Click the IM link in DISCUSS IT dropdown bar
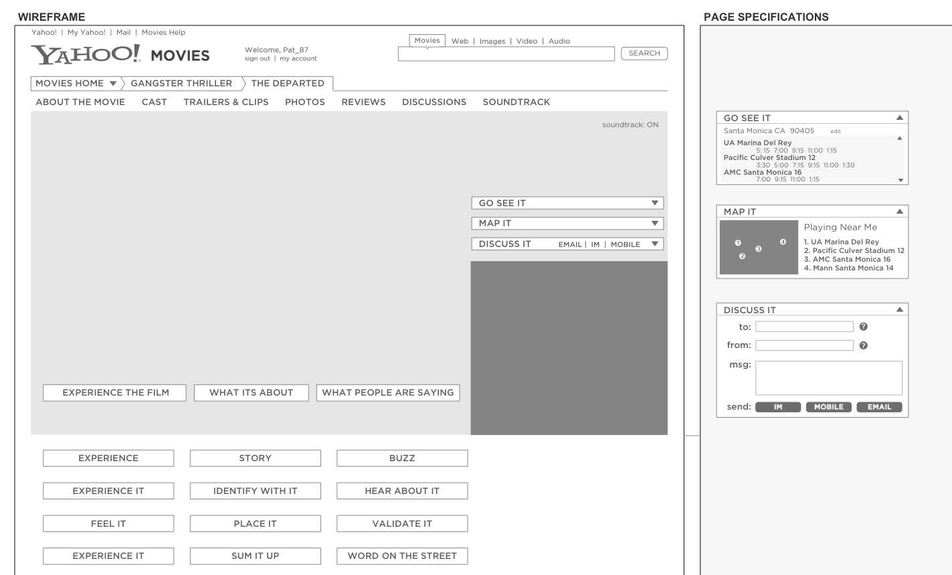 coord(595,245)
